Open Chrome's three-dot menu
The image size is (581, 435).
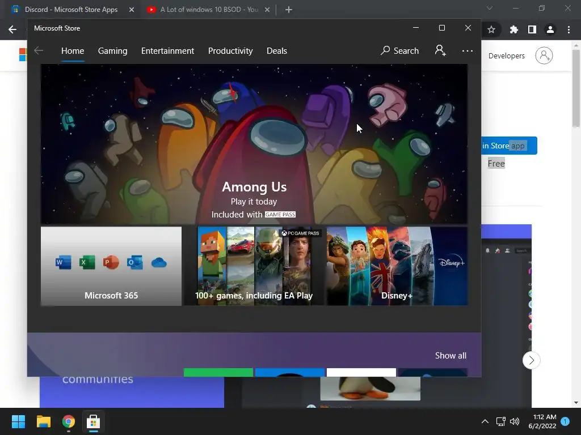click(x=569, y=29)
